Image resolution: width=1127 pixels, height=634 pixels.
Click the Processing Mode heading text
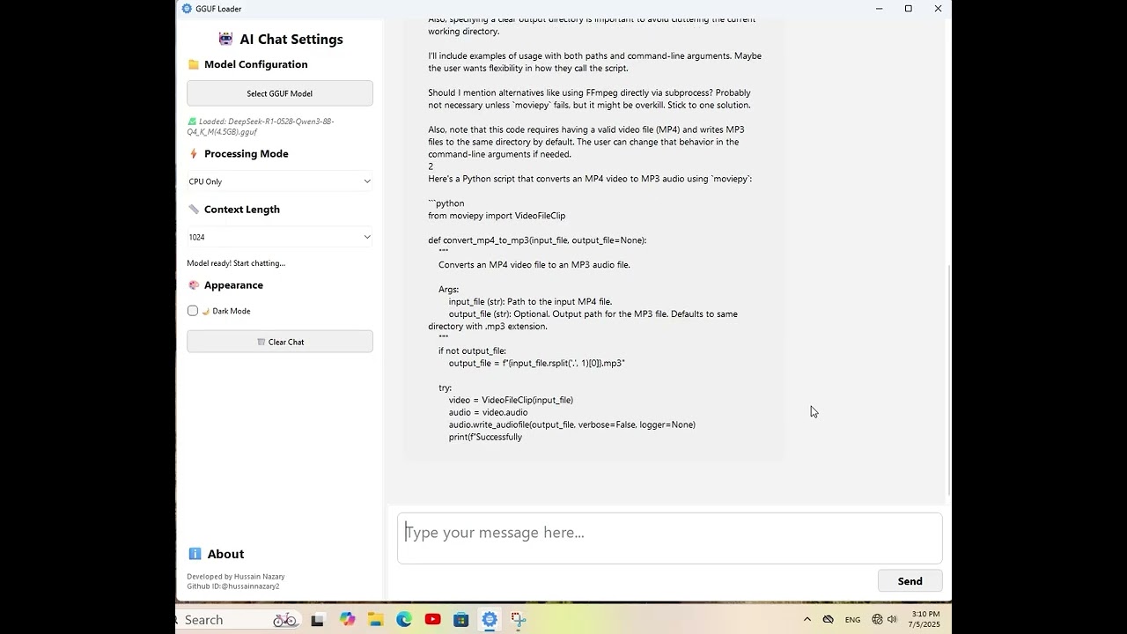[247, 153]
